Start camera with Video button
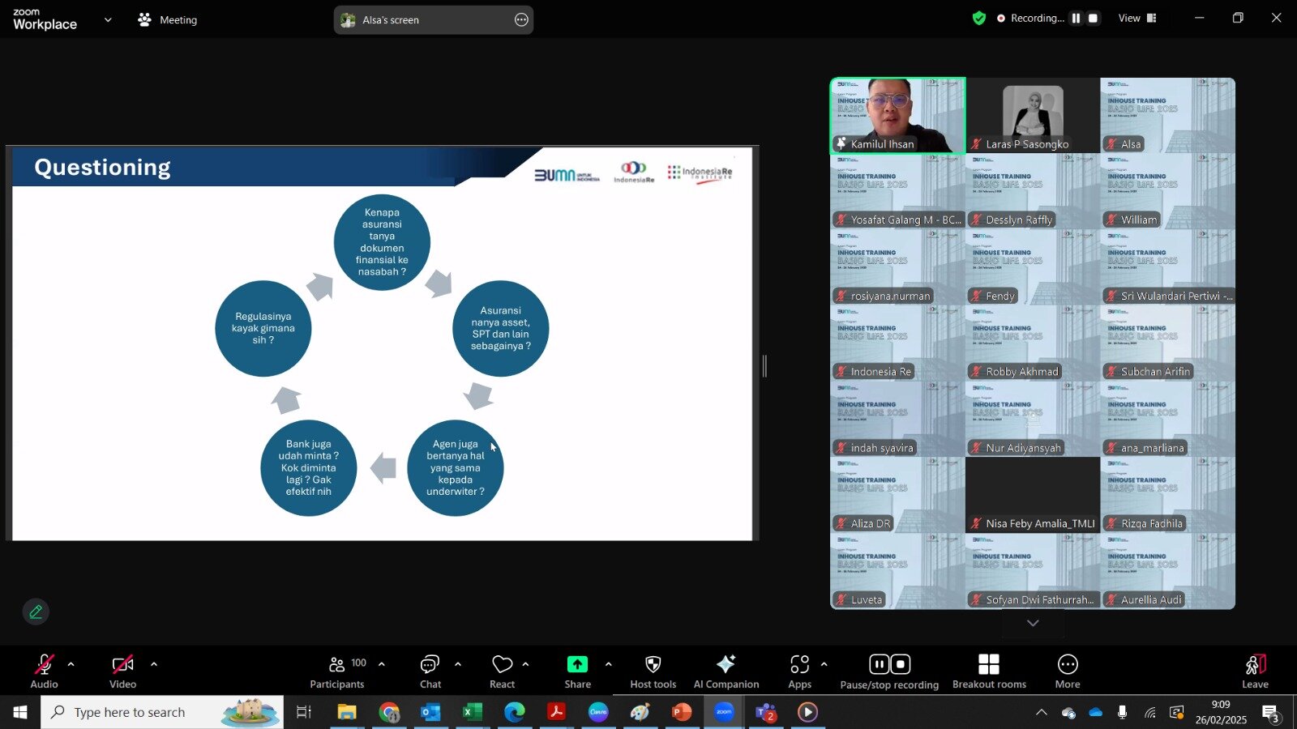 click(x=122, y=671)
